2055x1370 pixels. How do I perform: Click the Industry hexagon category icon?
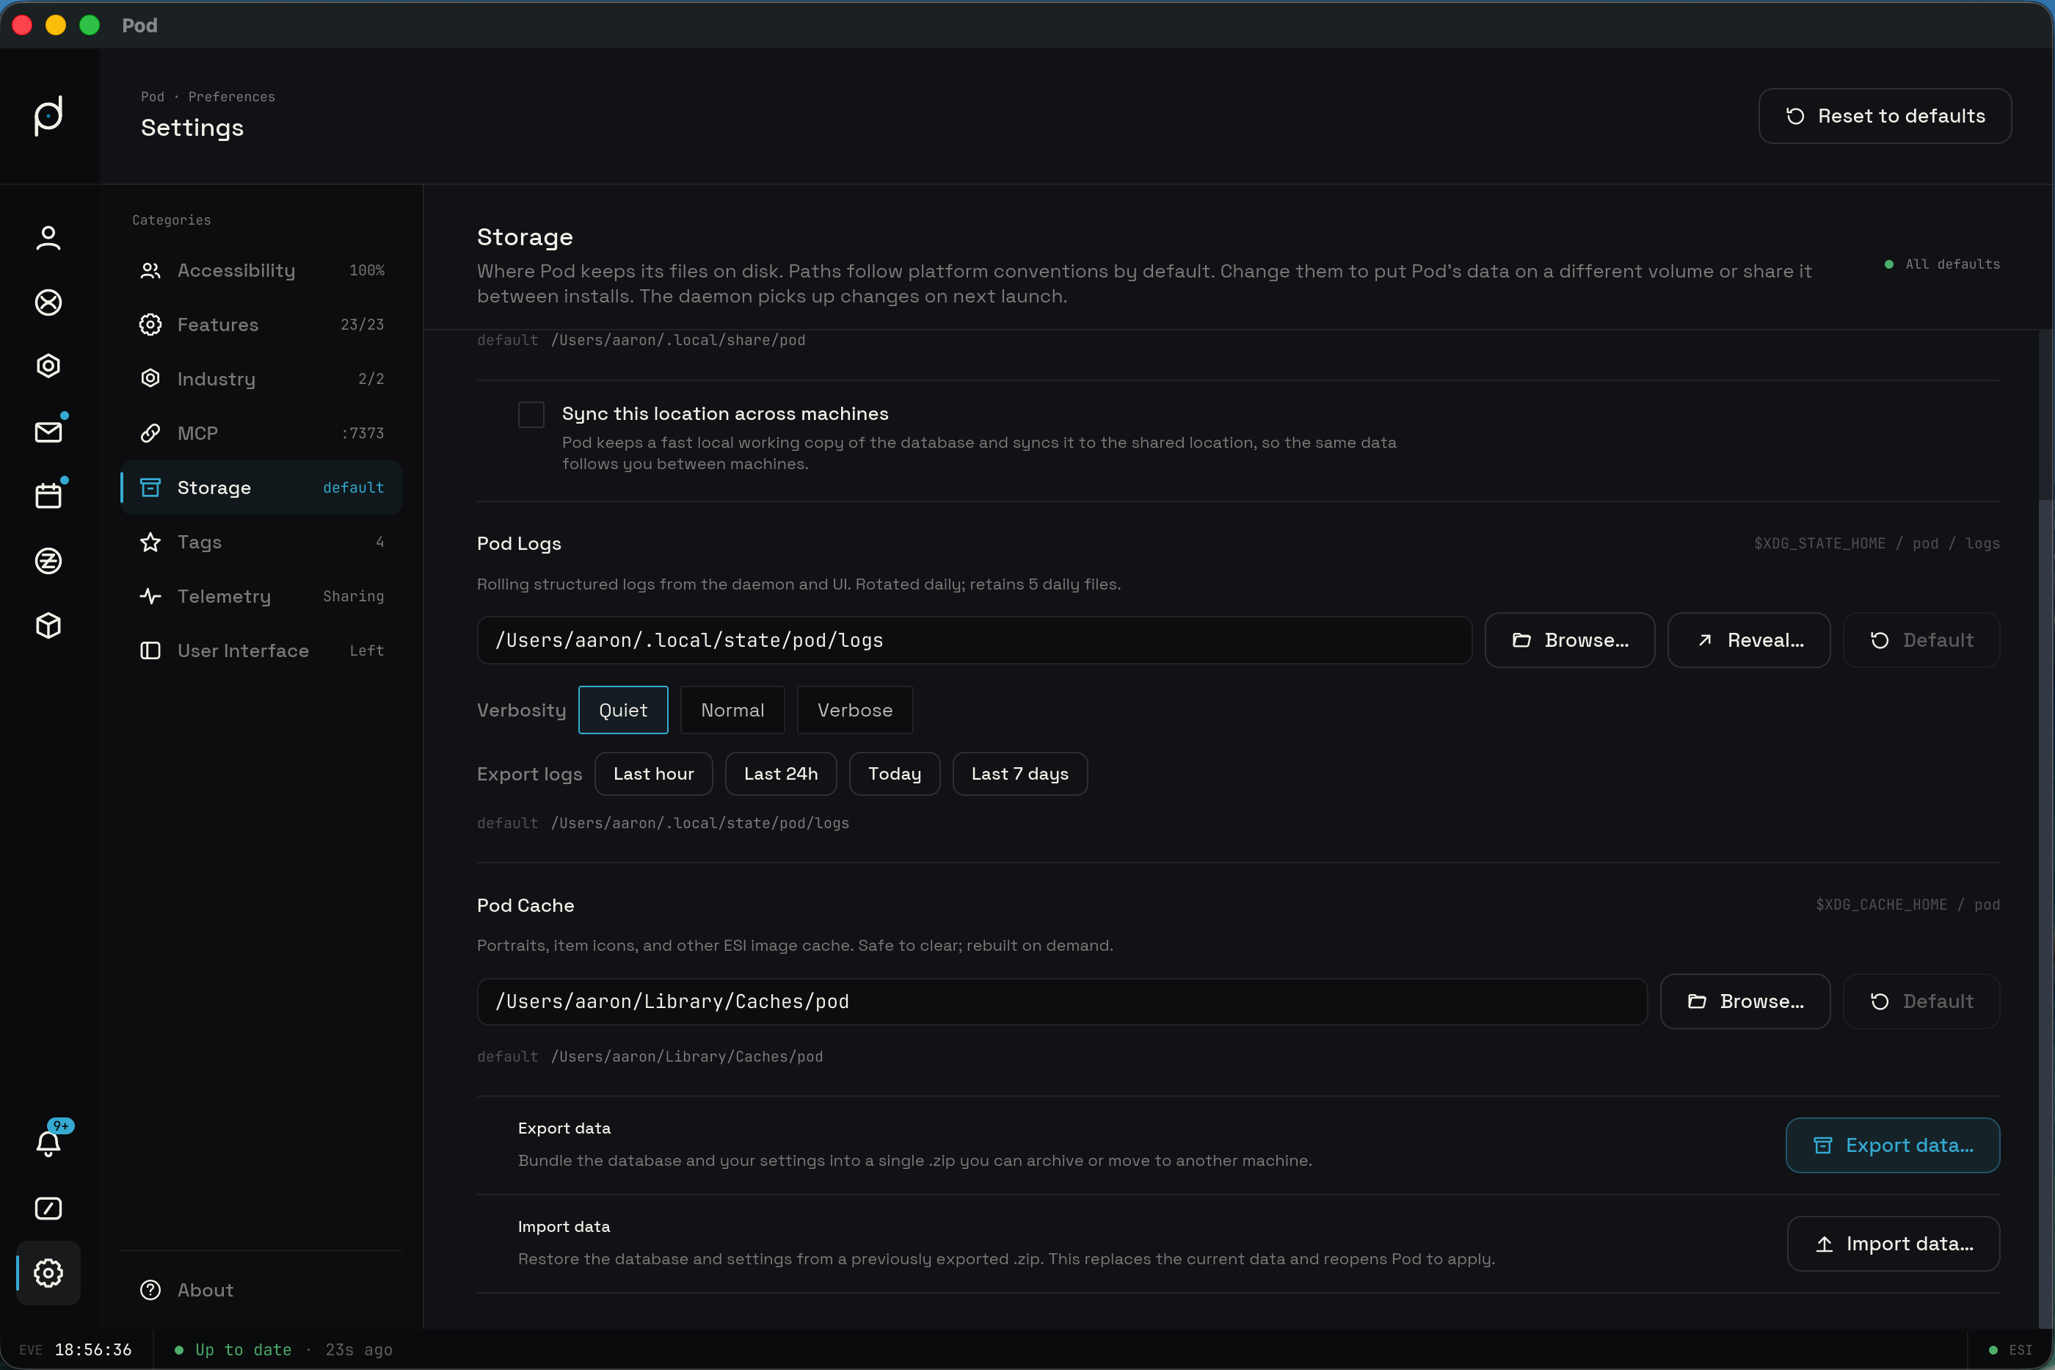(x=150, y=378)
